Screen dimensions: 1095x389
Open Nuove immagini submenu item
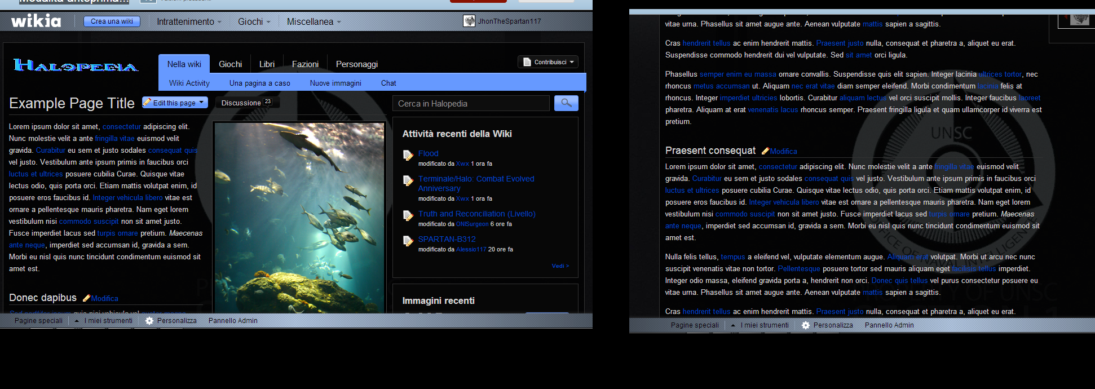(x=335, y=83)
